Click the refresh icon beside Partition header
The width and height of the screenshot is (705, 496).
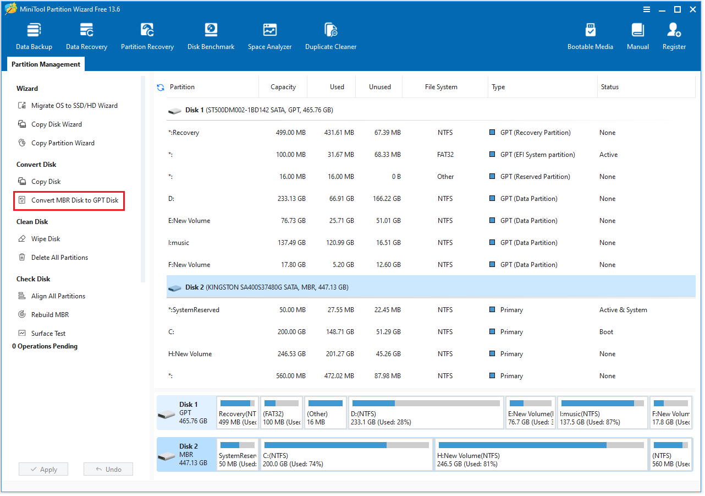point(161,87)
